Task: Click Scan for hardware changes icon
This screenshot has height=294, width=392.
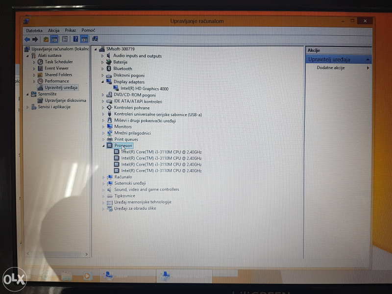Action: pos(95,39)
